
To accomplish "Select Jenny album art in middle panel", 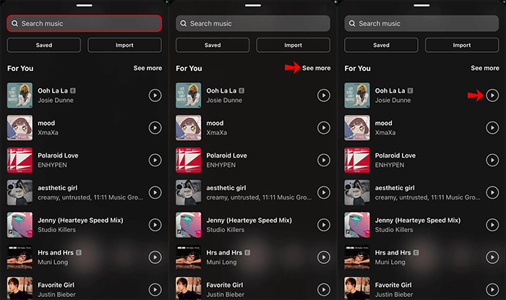I will pos(189,225).
